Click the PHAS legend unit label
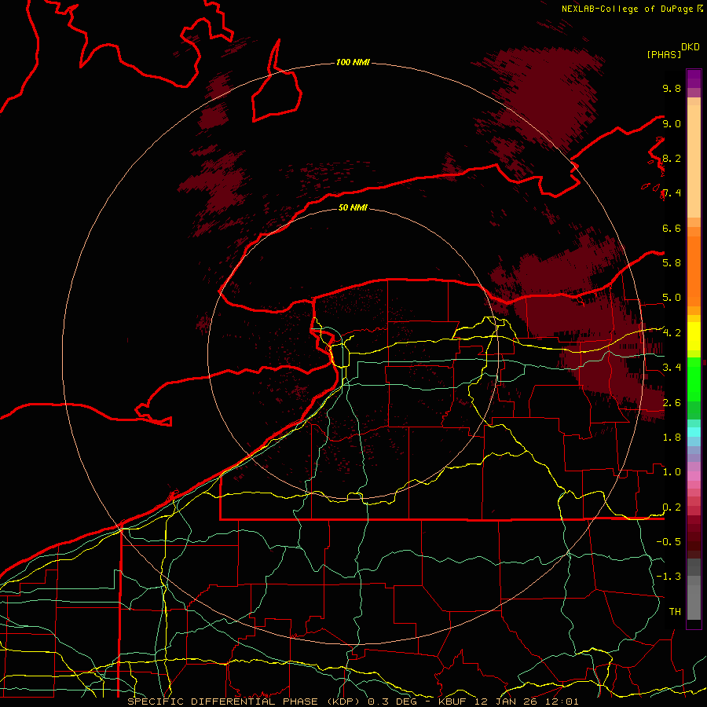Screen dimensions: 707x707 (664, 54)
